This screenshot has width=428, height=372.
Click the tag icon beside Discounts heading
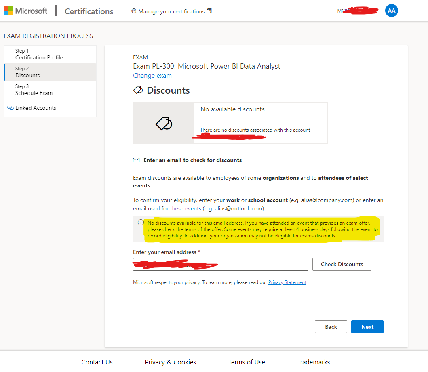click(138, 90)
